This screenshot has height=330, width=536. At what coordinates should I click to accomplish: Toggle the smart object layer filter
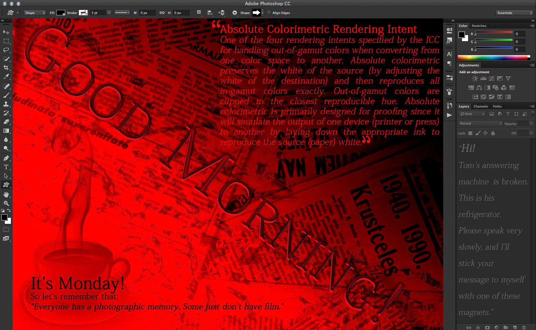[524, 114]
